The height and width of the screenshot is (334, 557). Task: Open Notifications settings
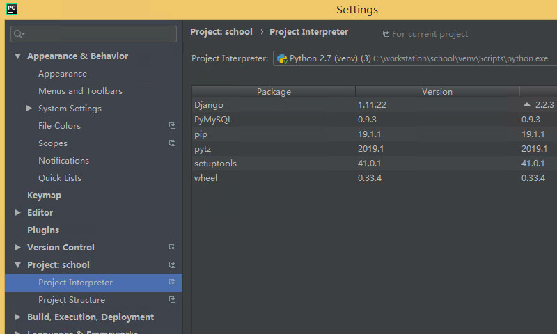click(63, 161)
